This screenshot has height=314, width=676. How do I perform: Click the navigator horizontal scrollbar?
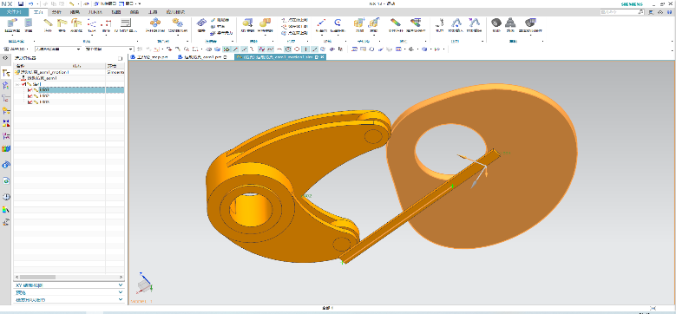(69, 277)
